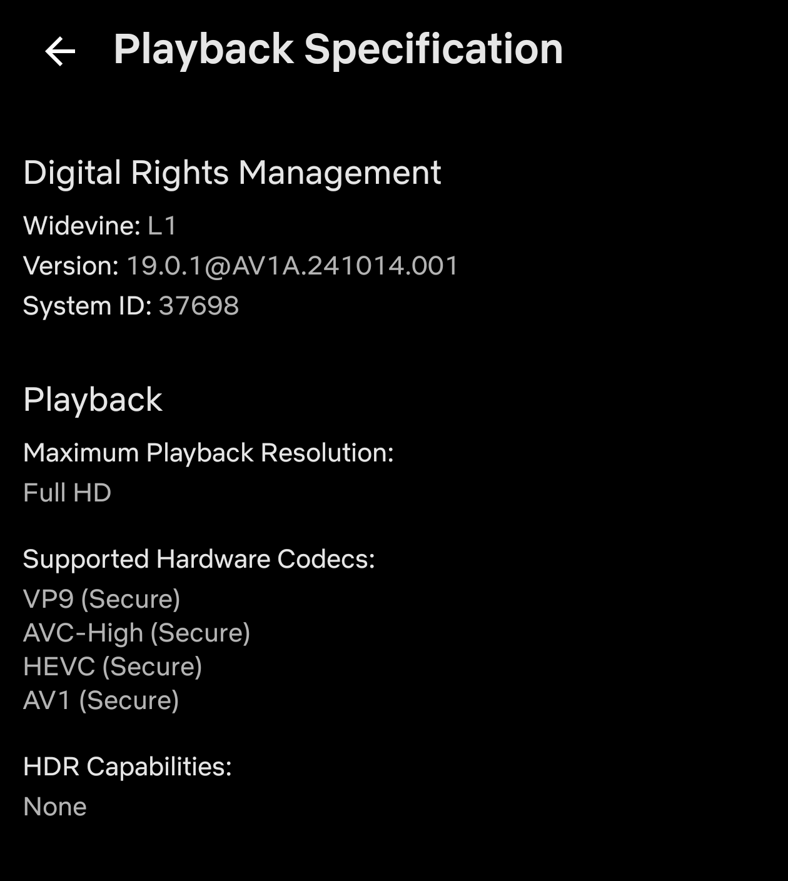Click Maximum Playback Resolution label
Screen dimensions: 788x881
[208, 453]
